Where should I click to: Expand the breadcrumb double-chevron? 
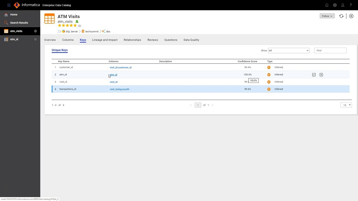59,32
